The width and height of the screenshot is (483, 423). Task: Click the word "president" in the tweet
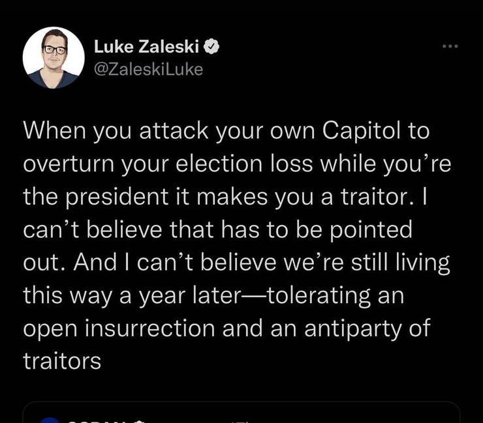[117, 198]
